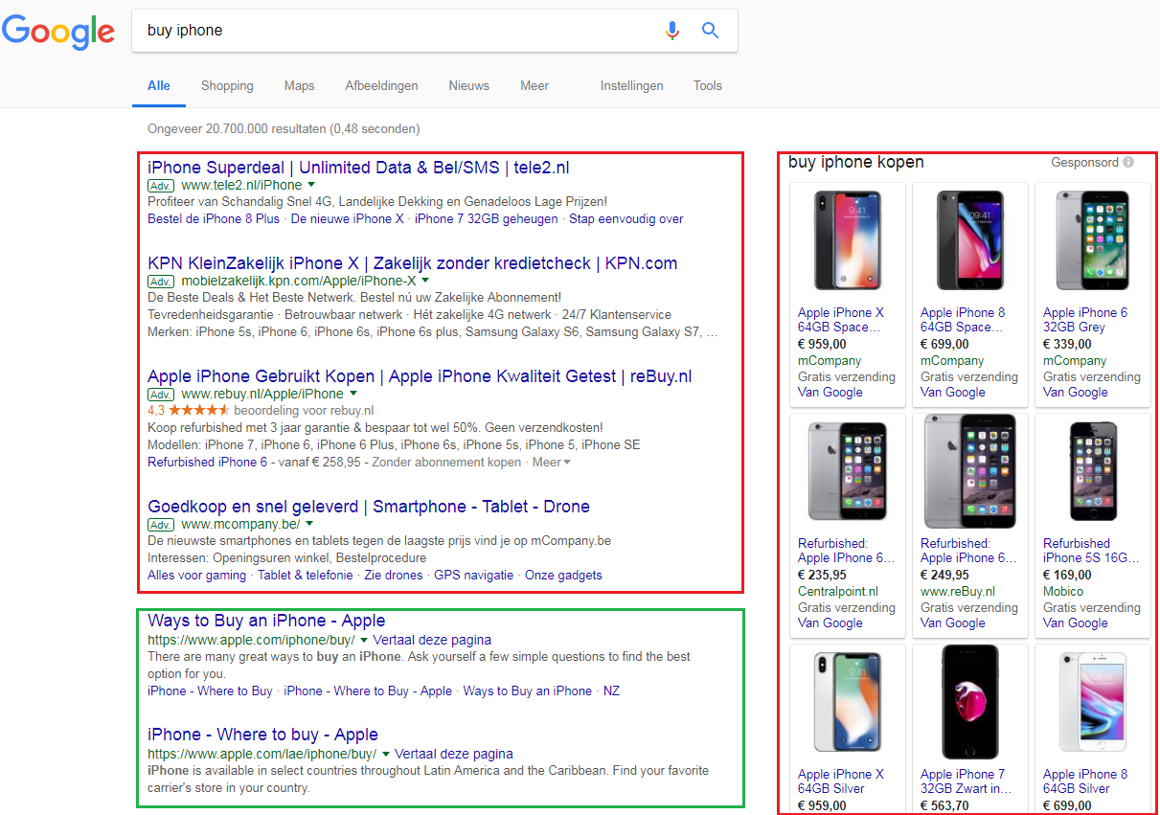Switch to the Shopping tab
The height and width of the screenshot is (815, 1160).
coord(227,86)
